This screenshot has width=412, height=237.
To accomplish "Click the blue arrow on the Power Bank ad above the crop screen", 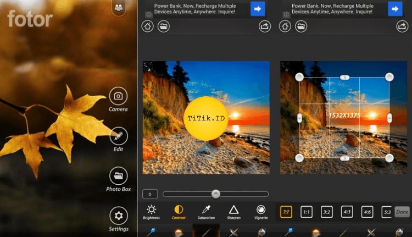I will coord(395,8).
